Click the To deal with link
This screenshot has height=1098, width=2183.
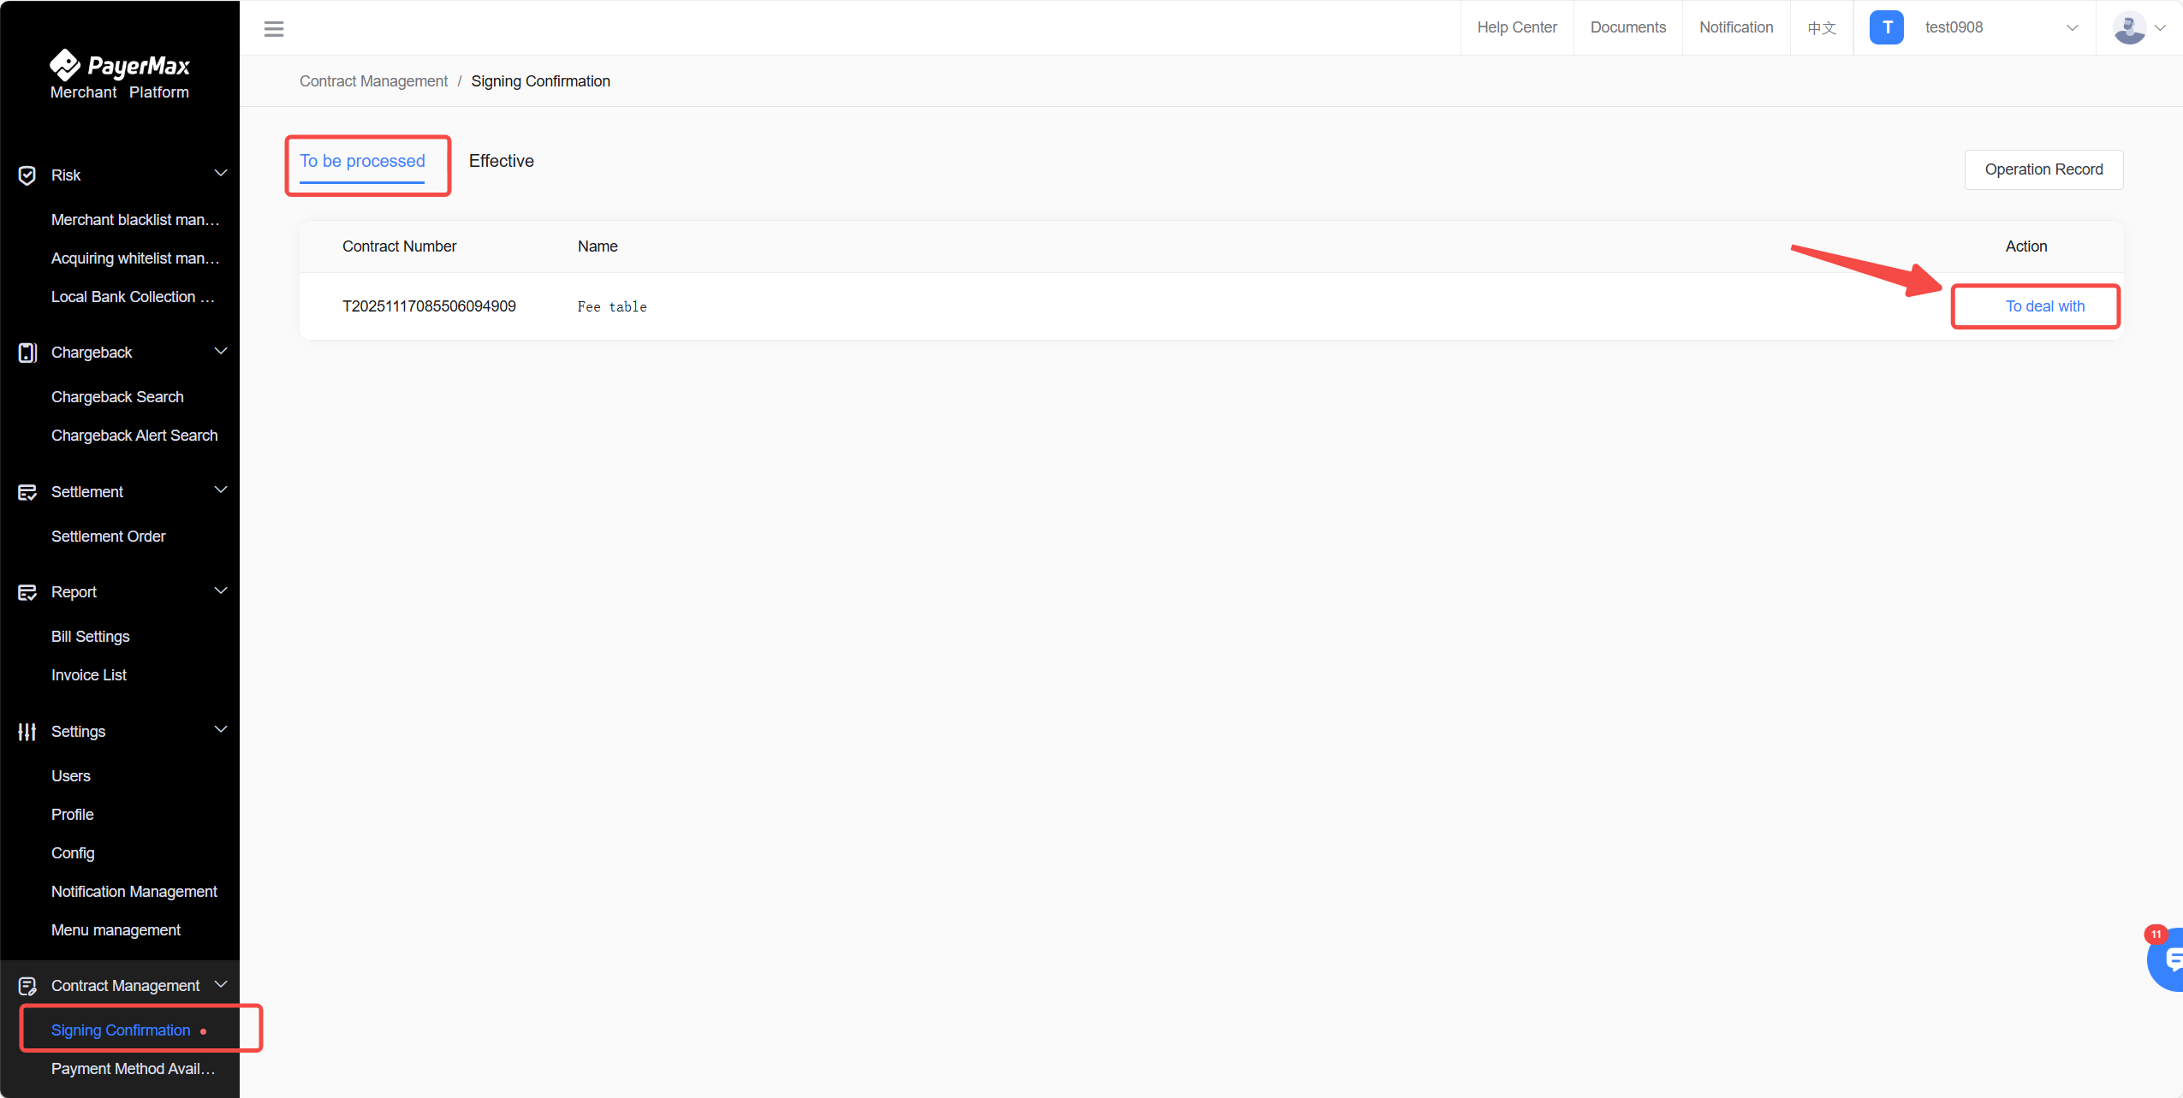2044,306
